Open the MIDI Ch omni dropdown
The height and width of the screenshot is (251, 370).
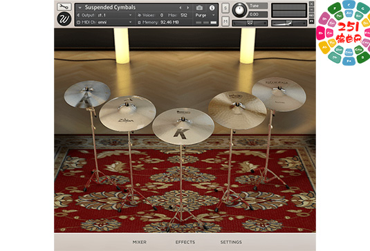click(x=104, y=22)
